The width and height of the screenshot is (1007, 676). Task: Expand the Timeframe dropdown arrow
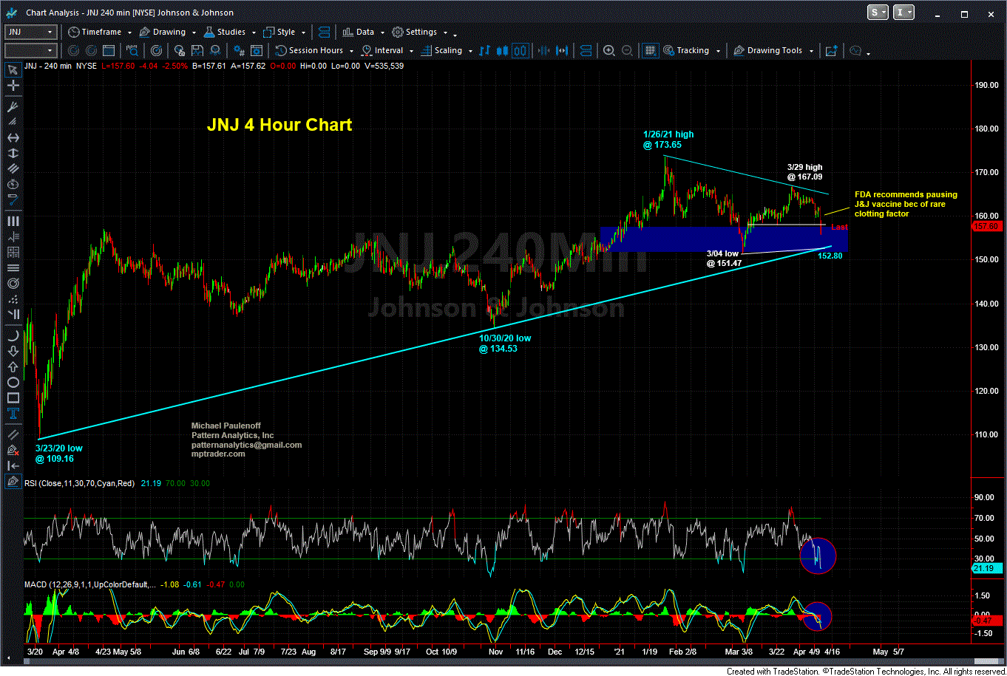[129, 33]
